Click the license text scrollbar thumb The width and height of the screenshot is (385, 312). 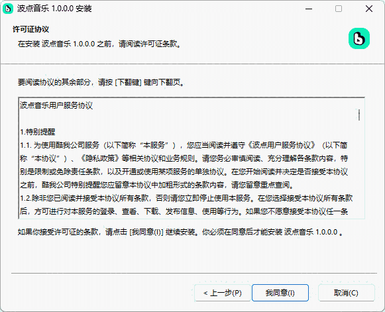click(x=359, y=115)
